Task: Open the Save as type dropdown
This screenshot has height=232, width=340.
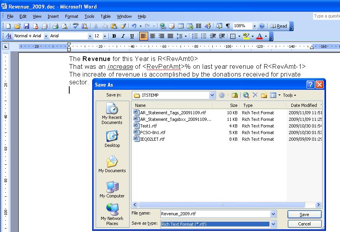Action: point(272,224)
